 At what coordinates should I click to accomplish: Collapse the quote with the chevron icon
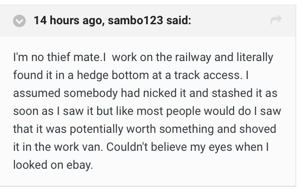point(19,21)
